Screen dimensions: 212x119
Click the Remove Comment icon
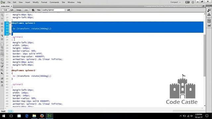point(2,63)
